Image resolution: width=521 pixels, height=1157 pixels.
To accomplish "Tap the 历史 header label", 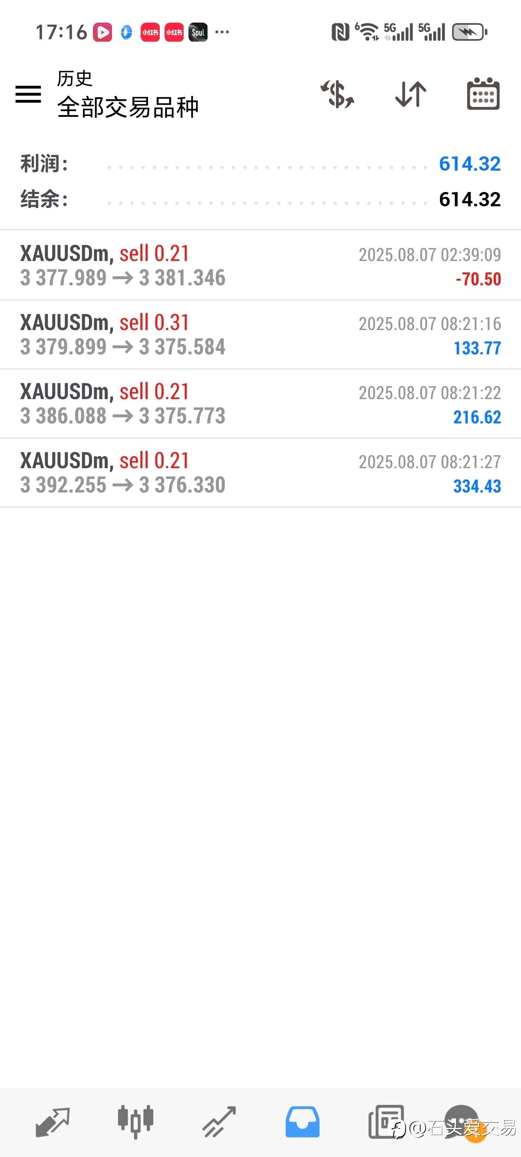I will coord(75,79).
